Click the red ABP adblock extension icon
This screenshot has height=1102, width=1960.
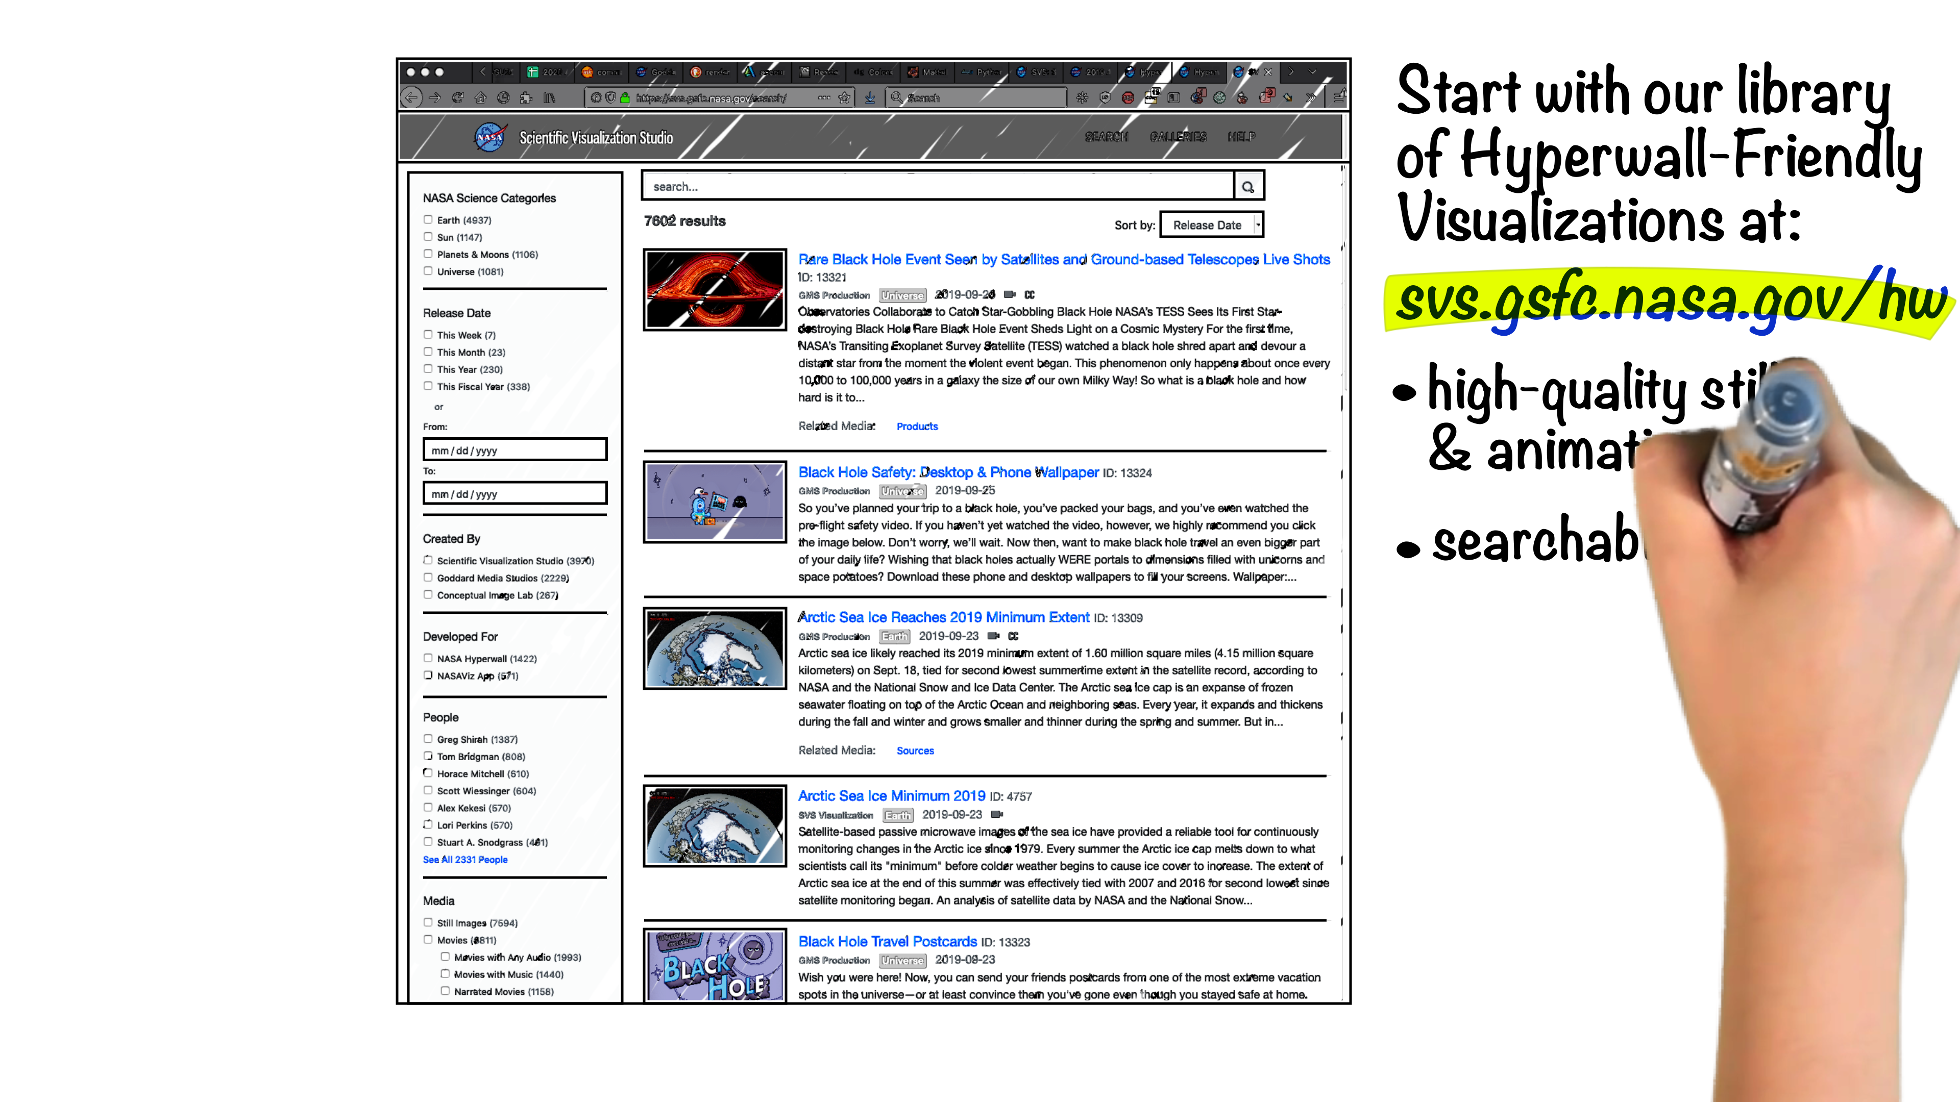[1129, 97]
